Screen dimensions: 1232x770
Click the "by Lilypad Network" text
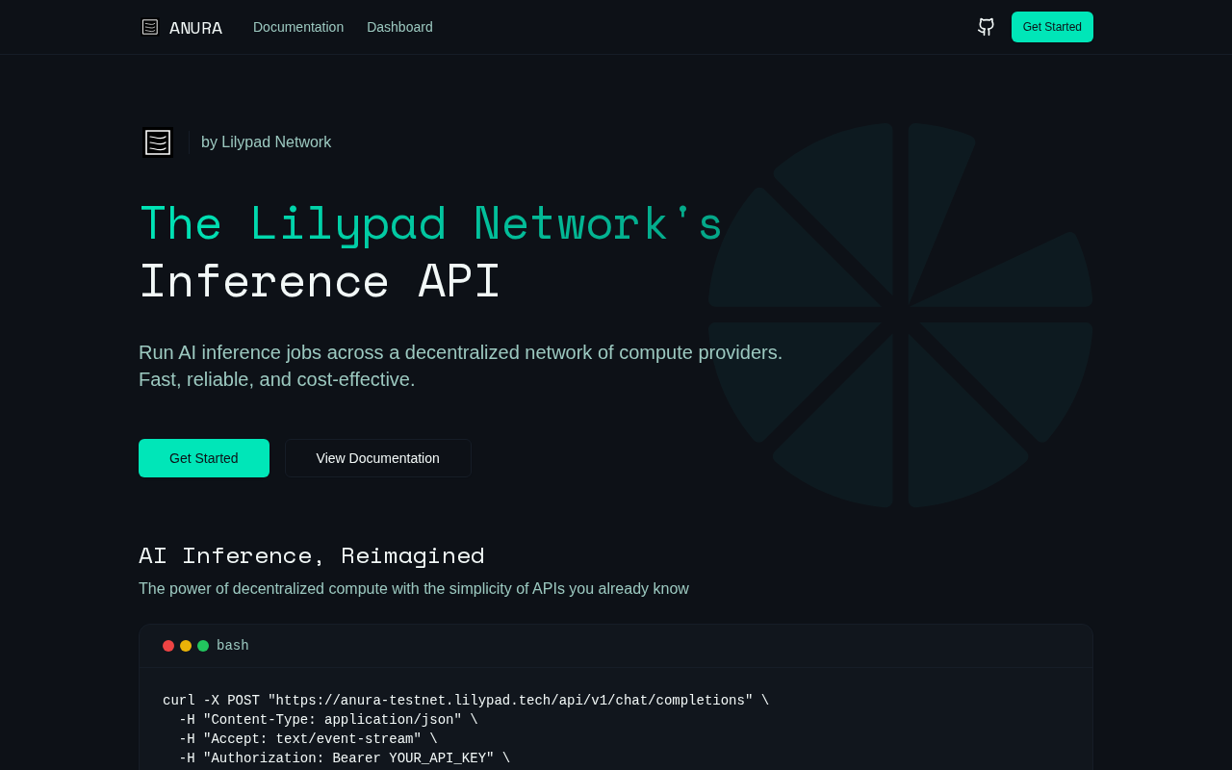pyautogui.click(x=266, y=142)
